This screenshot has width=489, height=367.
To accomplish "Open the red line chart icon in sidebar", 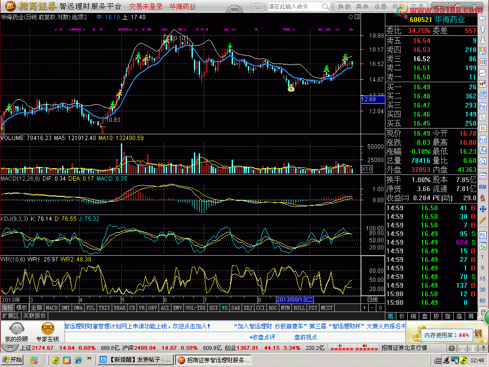I will (x=483, y=73).
